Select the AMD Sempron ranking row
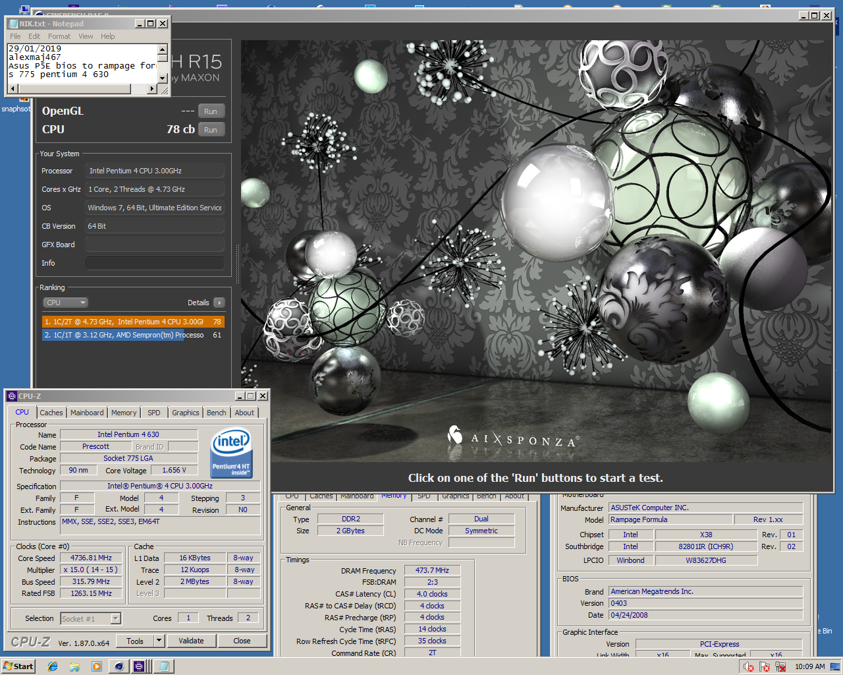This screenshot has width=843, height=675. [133, 335]
